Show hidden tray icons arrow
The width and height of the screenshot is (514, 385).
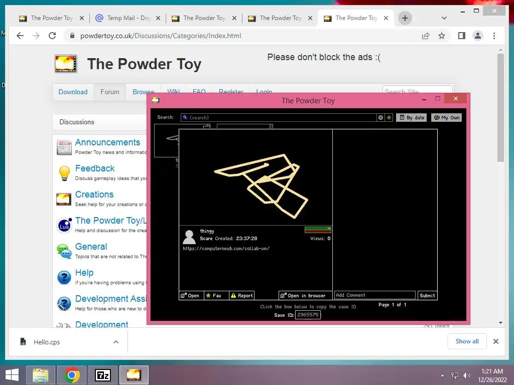[x=443, y=375]
